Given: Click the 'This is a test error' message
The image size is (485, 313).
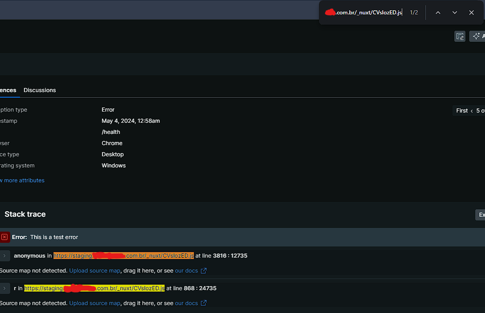Looking at the screenshot, I should (x=54, y=237).
